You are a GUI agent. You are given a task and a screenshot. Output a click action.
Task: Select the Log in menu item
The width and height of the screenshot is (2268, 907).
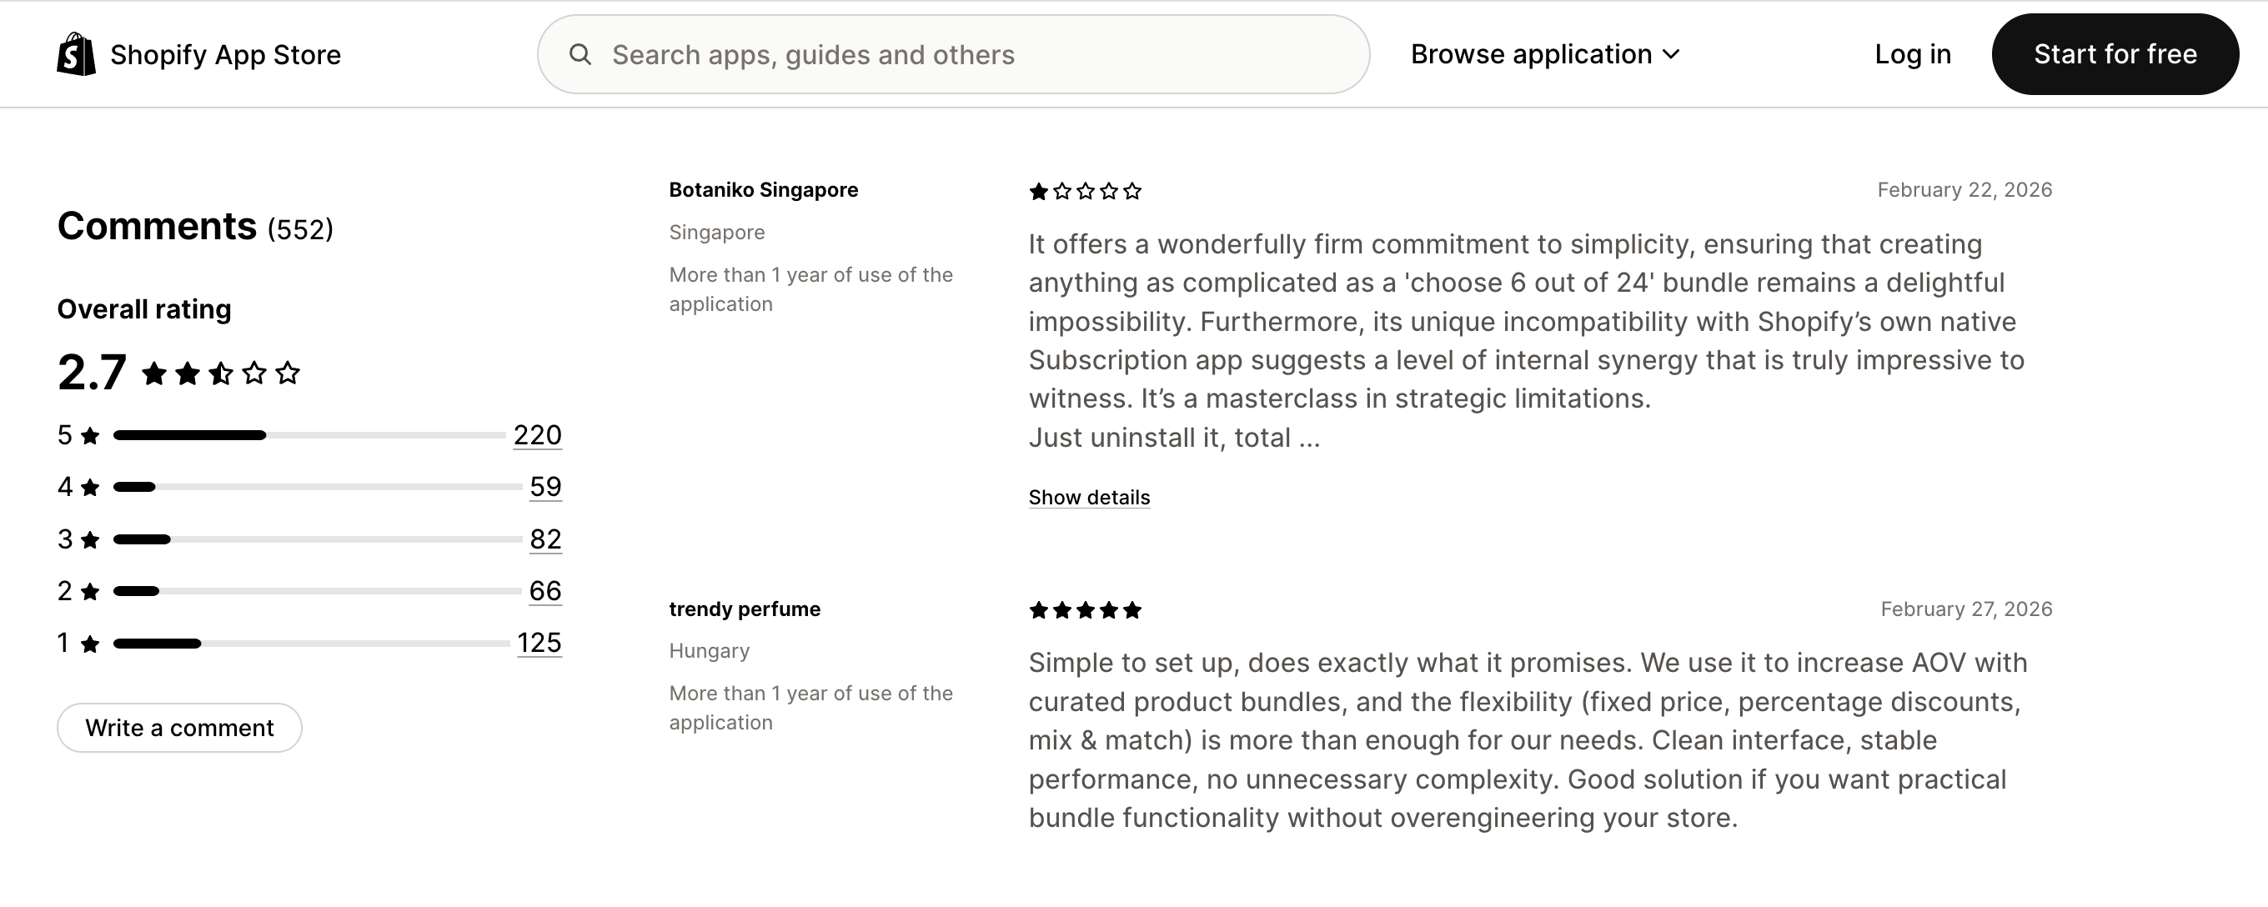(1911, 53)
